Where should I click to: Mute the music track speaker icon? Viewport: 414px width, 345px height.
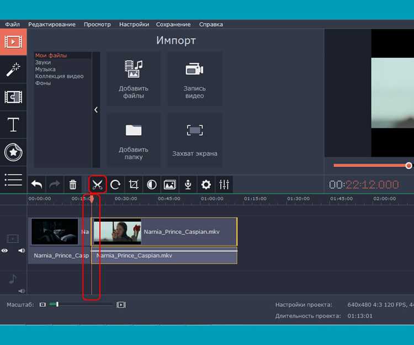(x=22, y=291)
